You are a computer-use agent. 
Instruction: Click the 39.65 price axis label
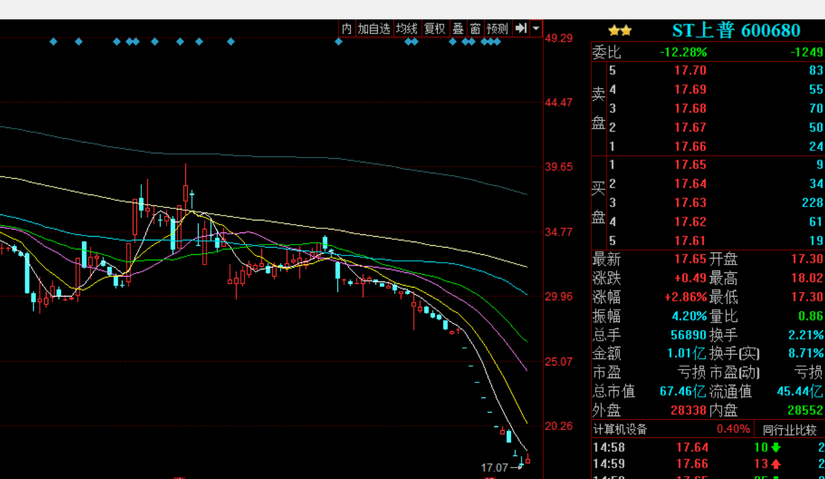558,167
